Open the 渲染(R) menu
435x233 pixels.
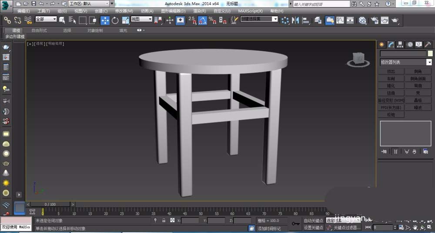(200, 11)
